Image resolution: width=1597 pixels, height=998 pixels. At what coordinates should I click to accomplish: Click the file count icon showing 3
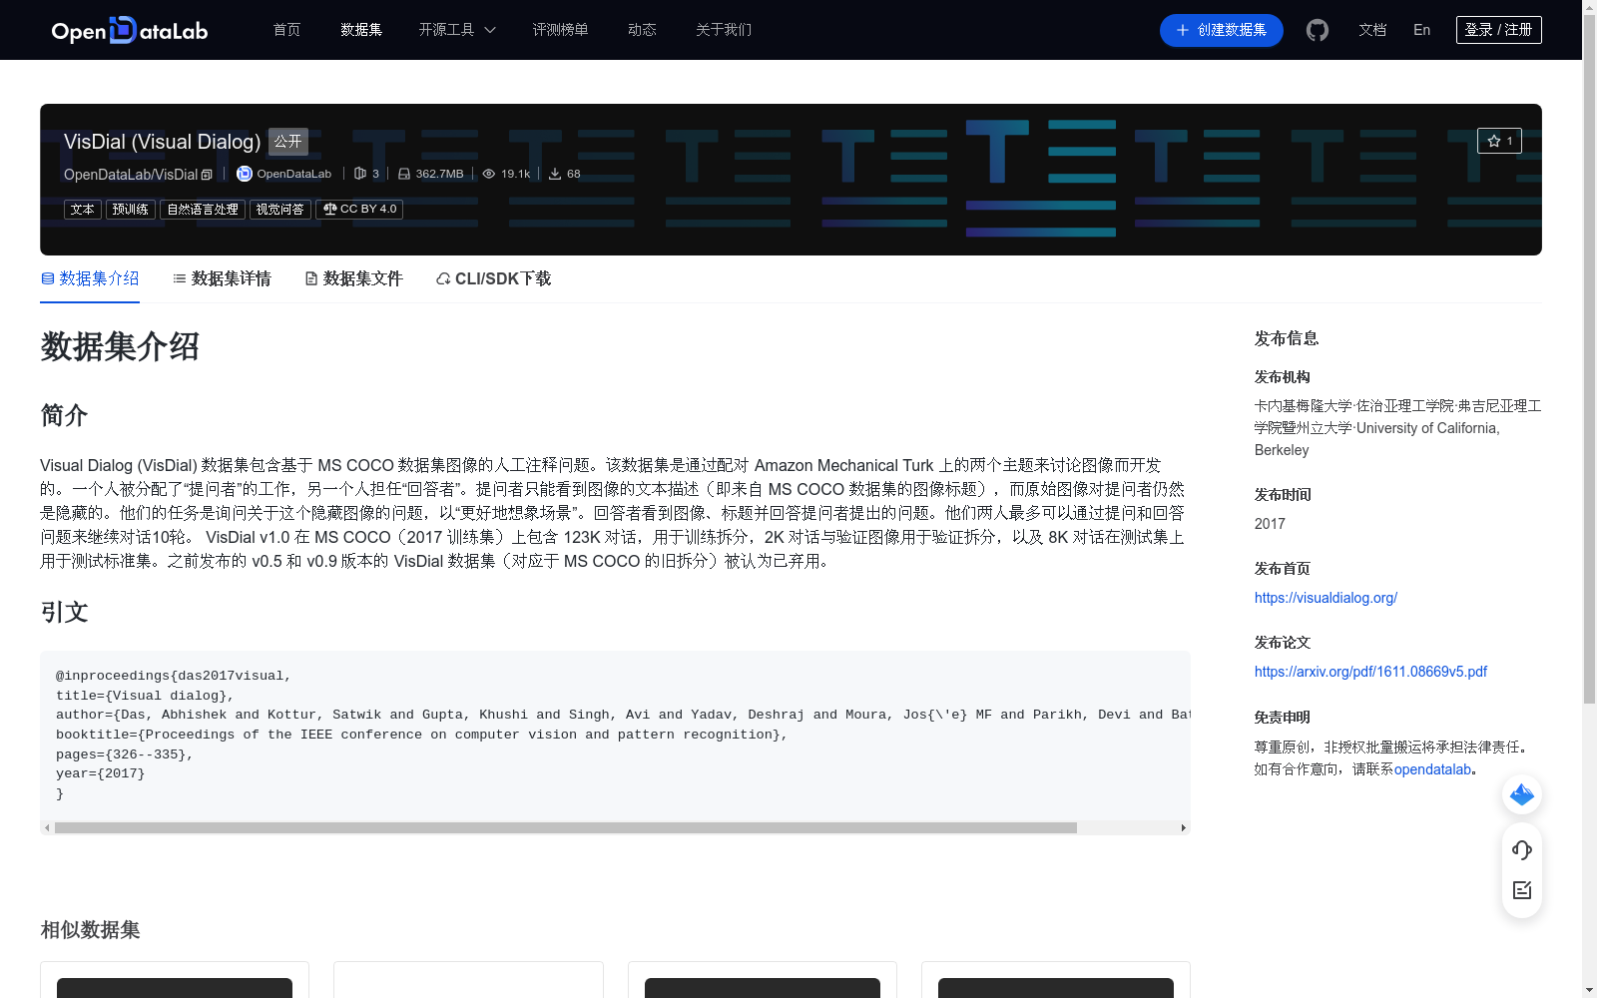pos(360,174)
